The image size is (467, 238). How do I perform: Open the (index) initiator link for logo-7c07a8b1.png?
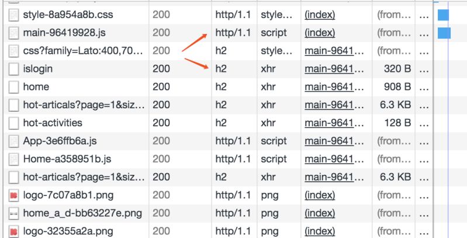[x=320, y=195]
